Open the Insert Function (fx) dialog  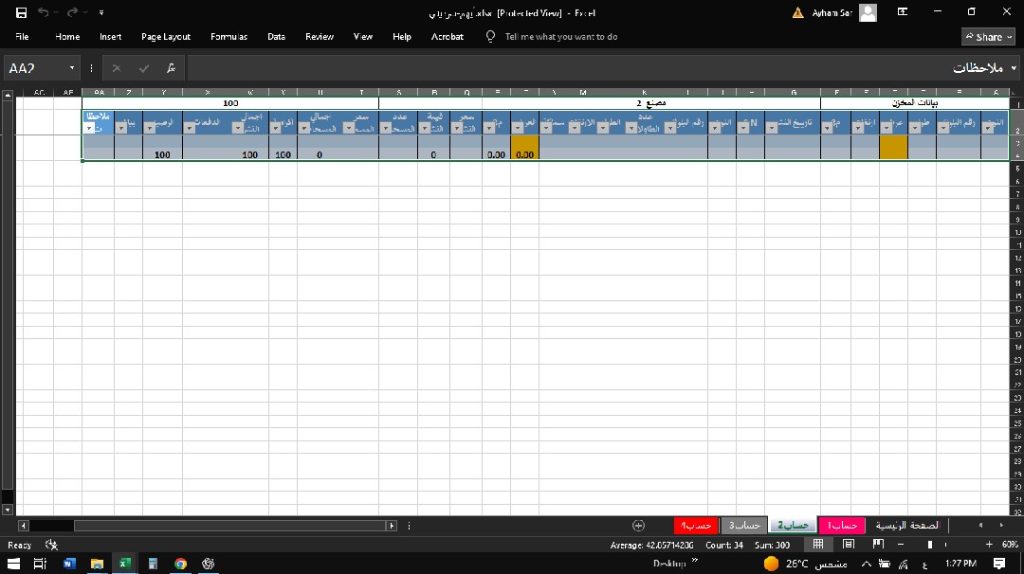point(171,68)
